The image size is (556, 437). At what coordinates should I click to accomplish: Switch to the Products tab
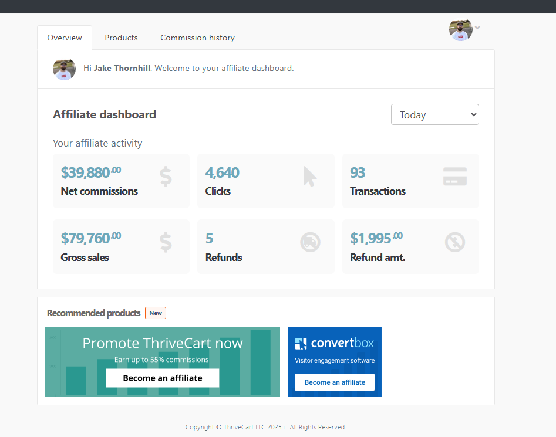click(121, 38)
